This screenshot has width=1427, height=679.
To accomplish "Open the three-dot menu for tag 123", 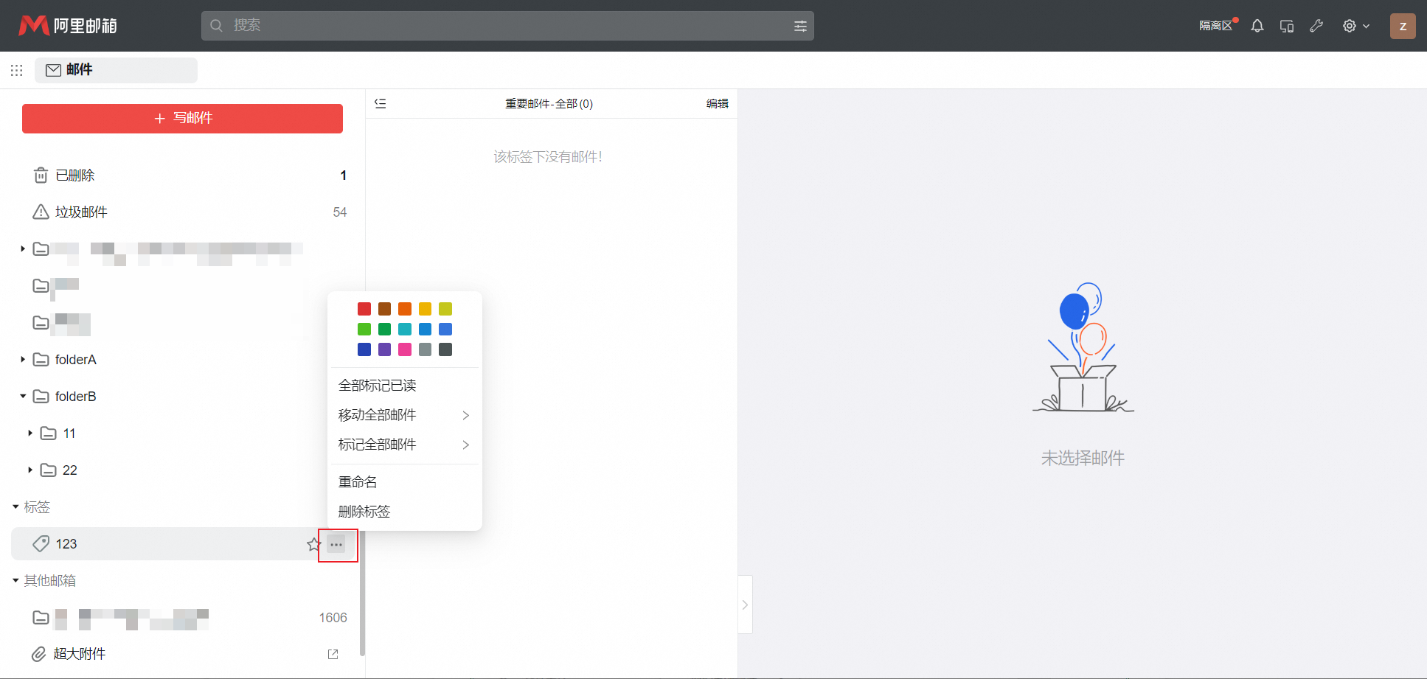I will [336, 545].
